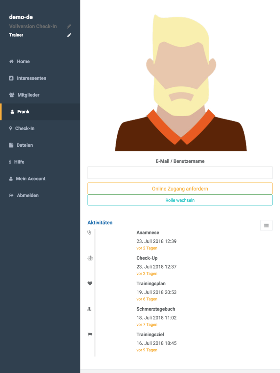
Task: Click 'vor 2 Tagen' under Anamnese
Action: coord(147,248)
